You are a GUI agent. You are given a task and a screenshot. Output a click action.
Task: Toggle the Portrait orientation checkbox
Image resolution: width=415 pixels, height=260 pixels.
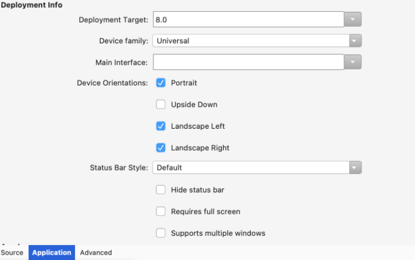tap(161, 83)
